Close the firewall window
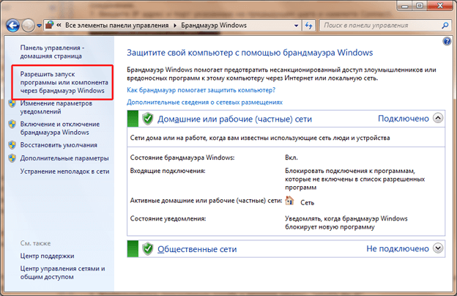 [440, 6]
